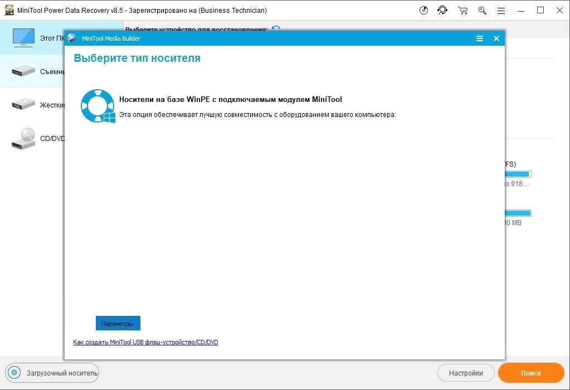Select the CD/DVD drive sidebar item
The image size is (570, 390).
33,139
